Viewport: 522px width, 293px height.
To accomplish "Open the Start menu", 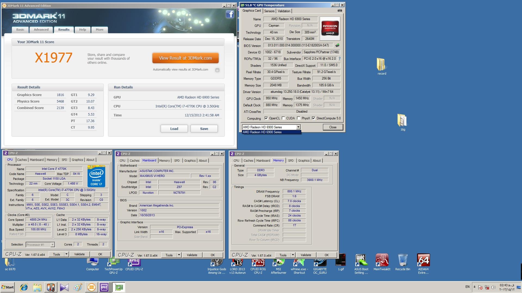I will [x=7, y=287].
